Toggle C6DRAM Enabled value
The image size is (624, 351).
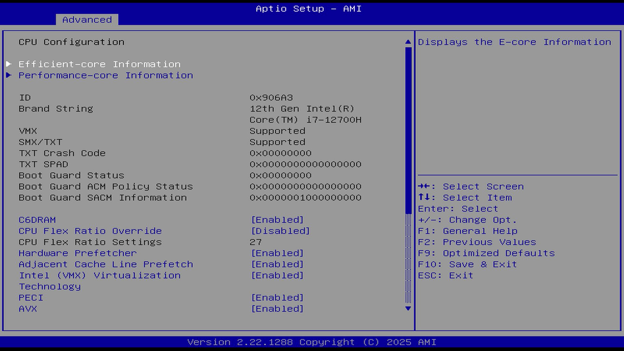(277, 220)
